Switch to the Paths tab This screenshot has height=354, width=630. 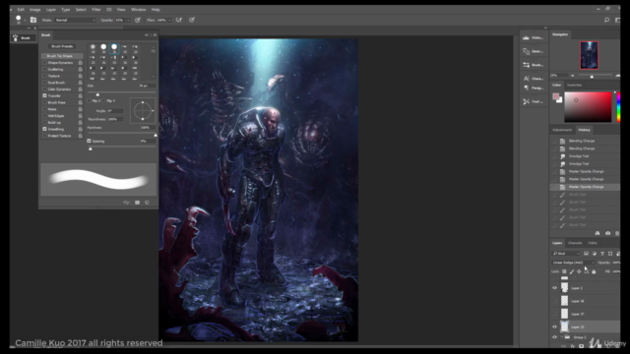593,243
